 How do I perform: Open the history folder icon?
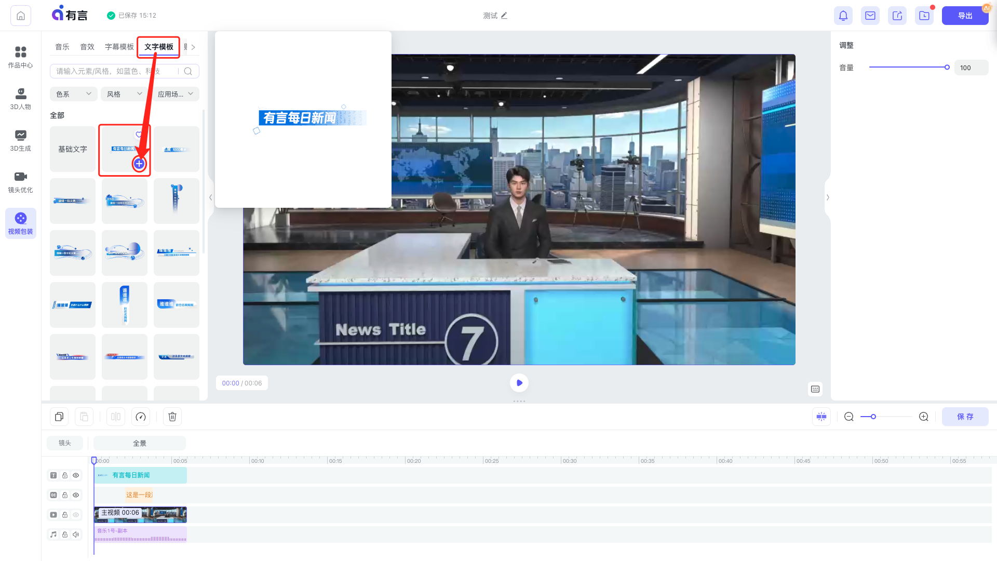924,16
